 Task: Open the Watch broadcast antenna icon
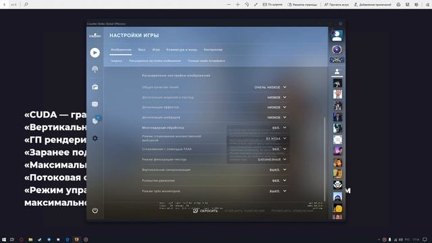click(x=94, y=69)
